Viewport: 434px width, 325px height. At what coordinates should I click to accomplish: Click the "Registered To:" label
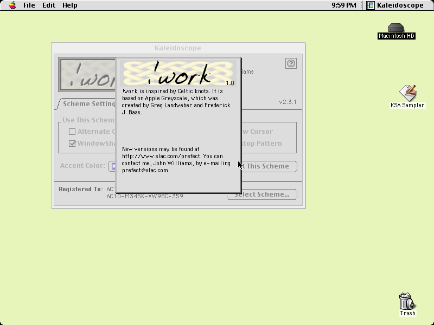pos(80,189)
